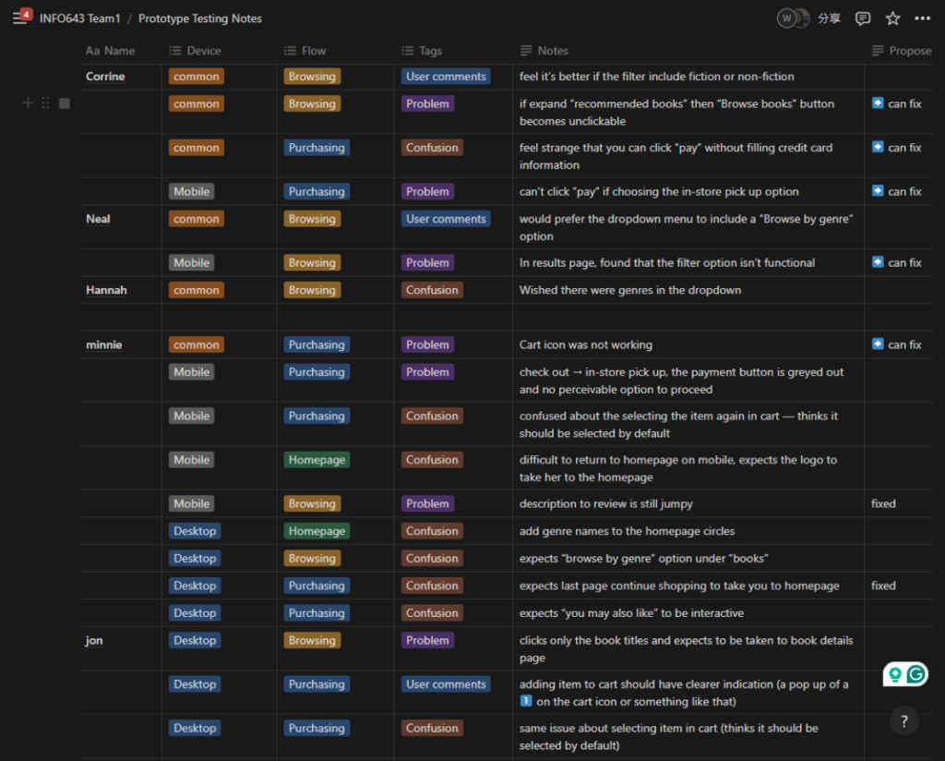The height and width of the screenshot is (761, 945).
Task: Click Prototype Testing Notes breadcrumb title
Action: click(x=199, y=18)
